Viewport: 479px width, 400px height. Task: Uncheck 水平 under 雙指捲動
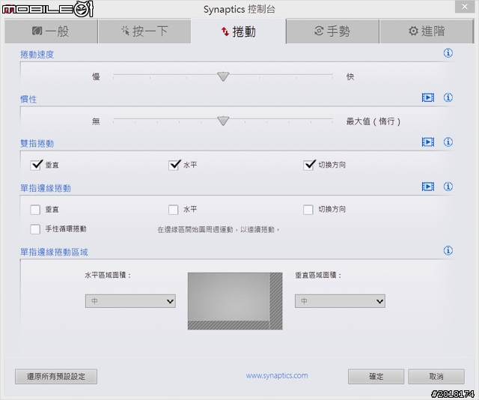pos(174,165)
